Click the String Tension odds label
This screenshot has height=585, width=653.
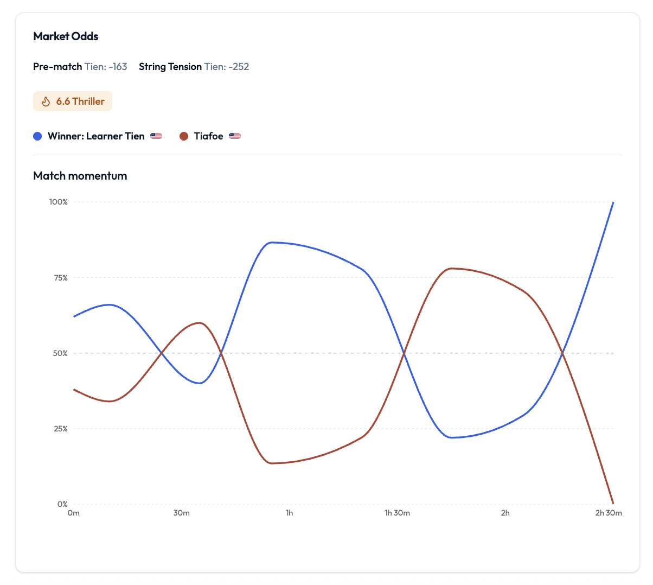(x=170, y=67)
